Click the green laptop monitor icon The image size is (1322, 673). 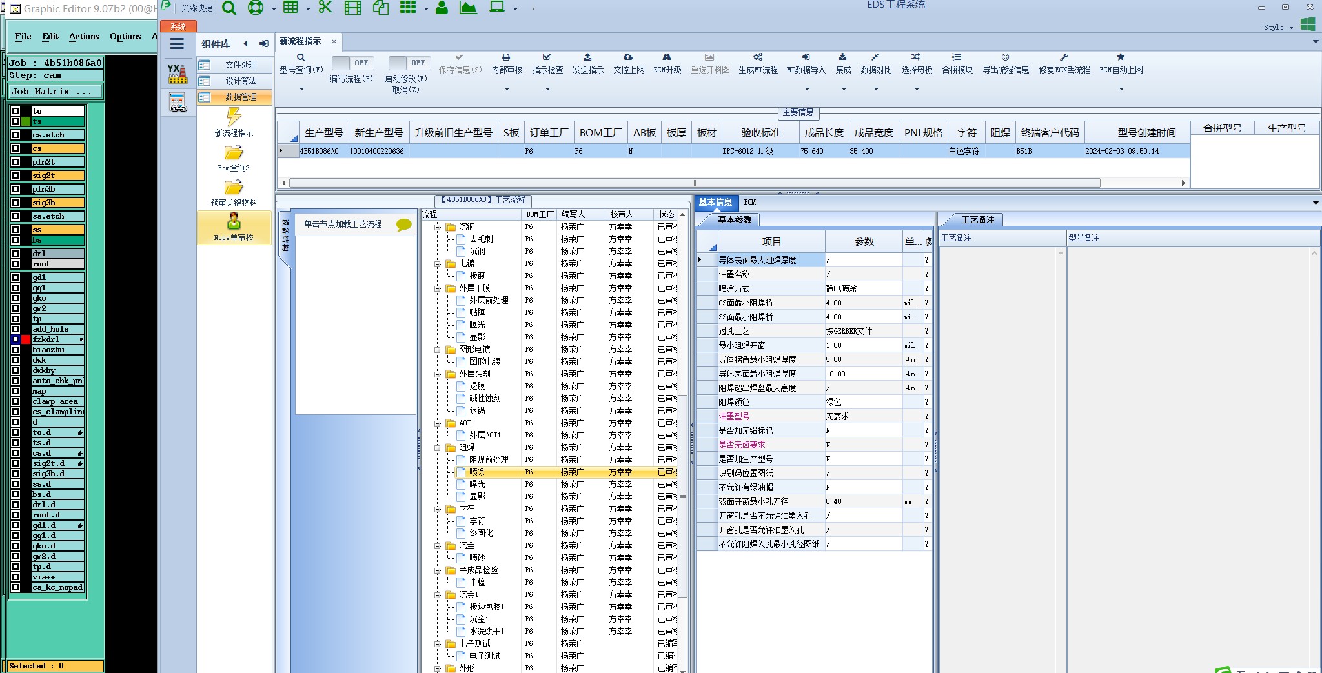497,8
